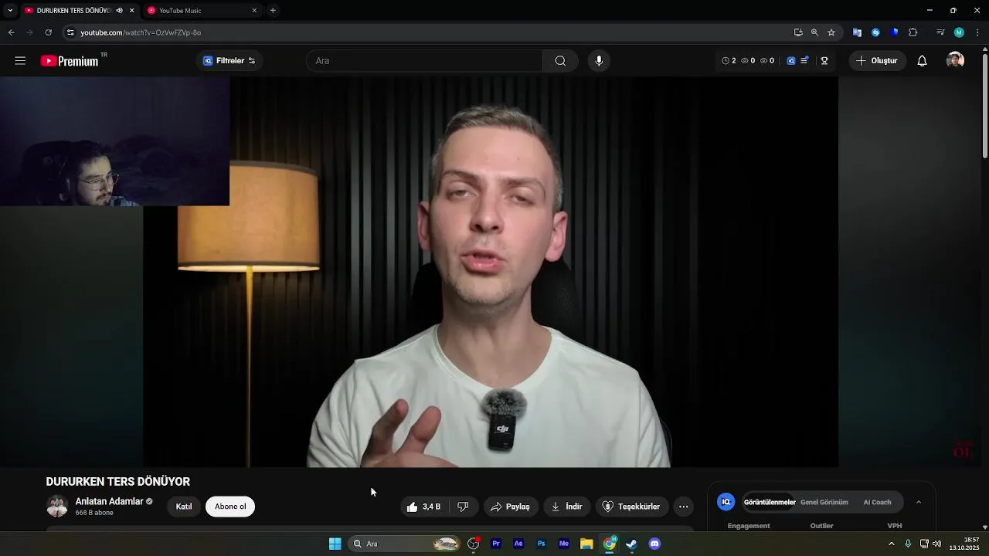
Task: Click install app icon in address bar
Action: [798, 32]
